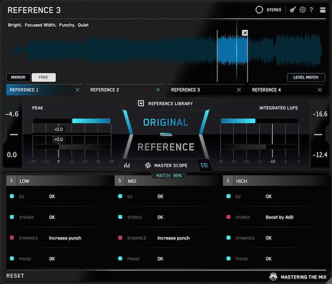332x284 pixels.
Task: Click the Low Dynamics red indicator
Action: coord(12,238)
